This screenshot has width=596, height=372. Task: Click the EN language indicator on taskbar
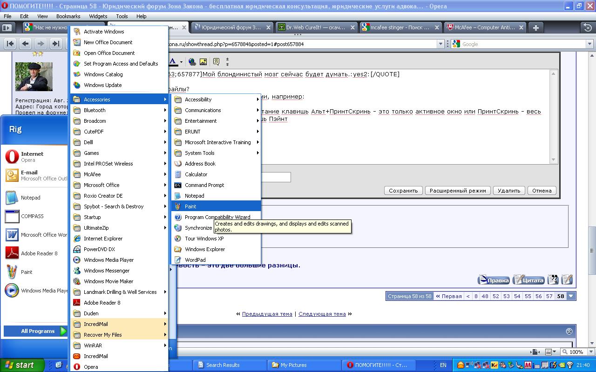(443, 365)
